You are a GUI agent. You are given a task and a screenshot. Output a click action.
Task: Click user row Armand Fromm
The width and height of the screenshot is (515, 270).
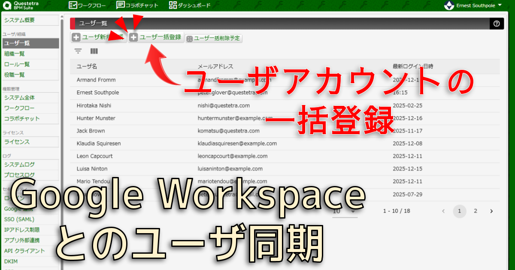[x=285, y=80]
